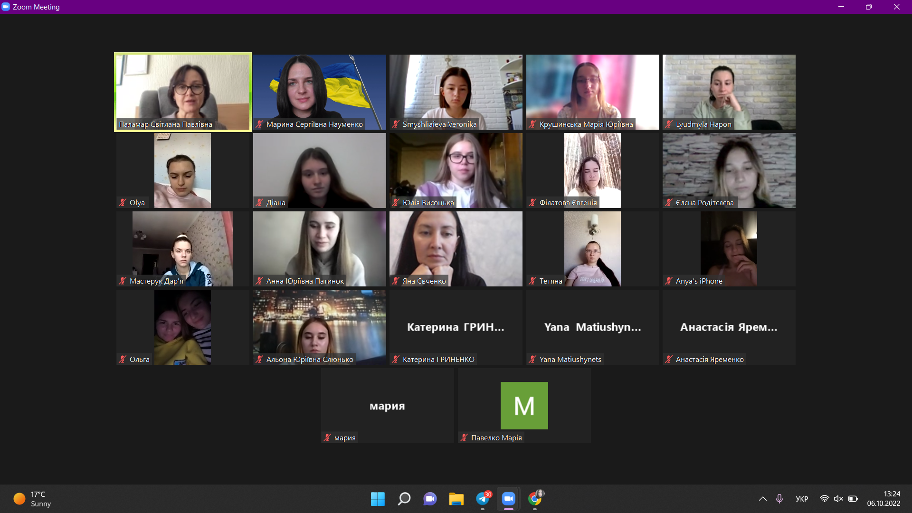
Task: Open the 17°C Sunny weather widget
Action: pyautogui.click(x=32, y=499)
